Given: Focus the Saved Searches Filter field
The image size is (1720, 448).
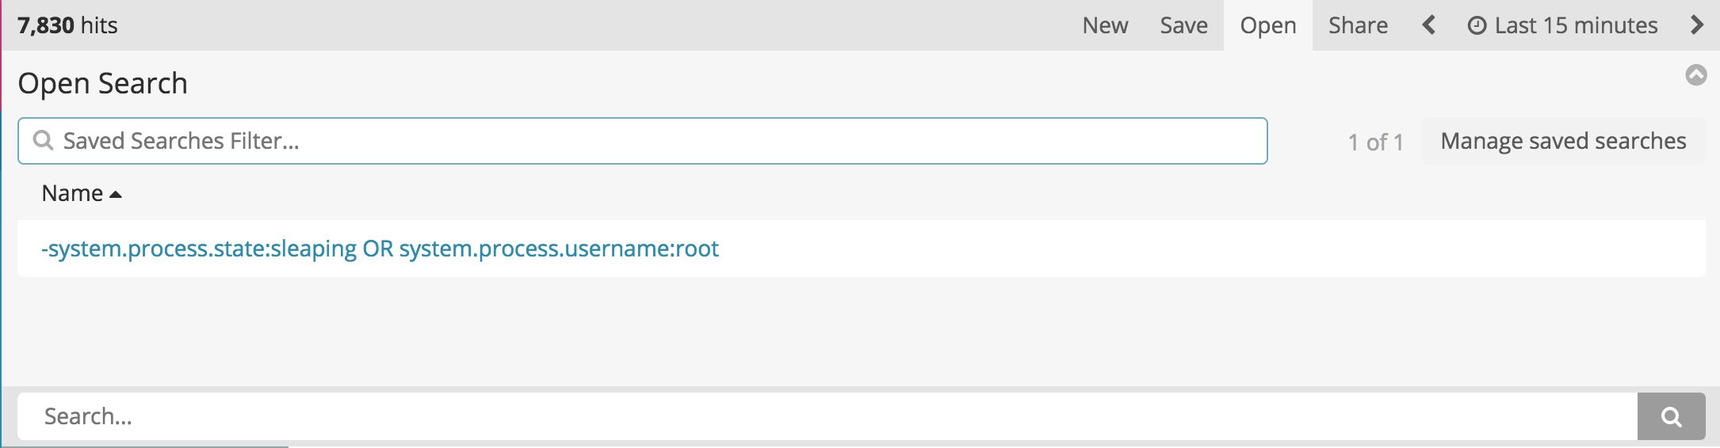Looking at the screenshot, I should pos(643,141).
